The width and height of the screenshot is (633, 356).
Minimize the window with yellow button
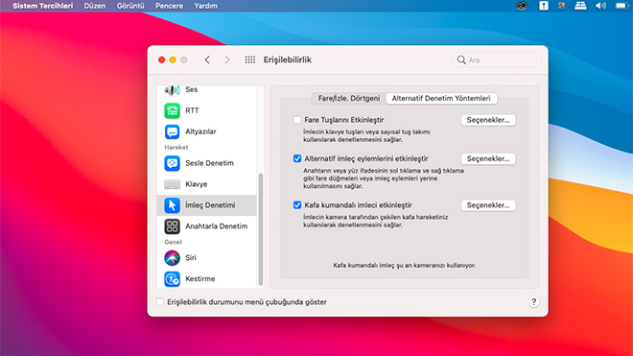tap(173, 59)
